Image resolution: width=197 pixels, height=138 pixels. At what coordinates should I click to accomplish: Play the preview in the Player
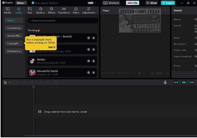(x=140, y=73)
